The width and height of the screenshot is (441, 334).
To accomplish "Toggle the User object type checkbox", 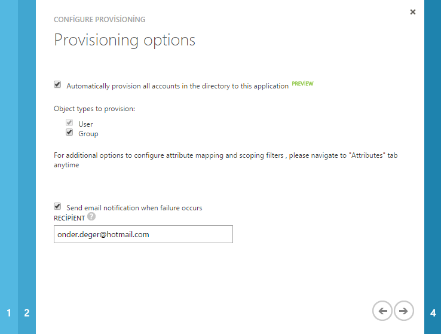I will 69,123.
